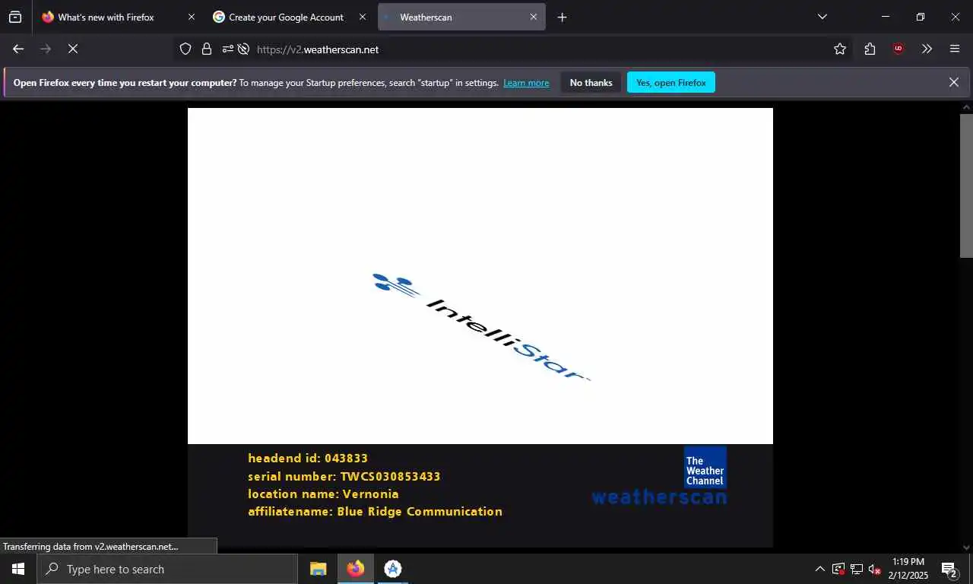Click Yes, open Firefox button
This screenshot has width=973, height=584.
click(671, 83)
